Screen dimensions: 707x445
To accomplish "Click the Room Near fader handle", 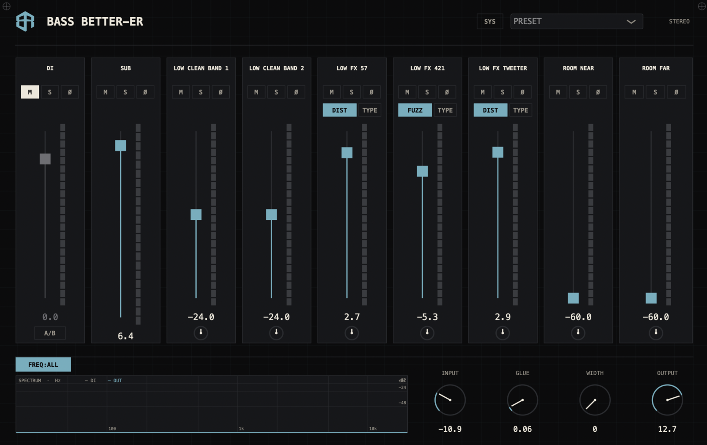I will click(x=573, y=298).
